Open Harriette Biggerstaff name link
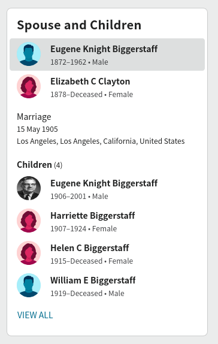 click(x=93, y=216)
